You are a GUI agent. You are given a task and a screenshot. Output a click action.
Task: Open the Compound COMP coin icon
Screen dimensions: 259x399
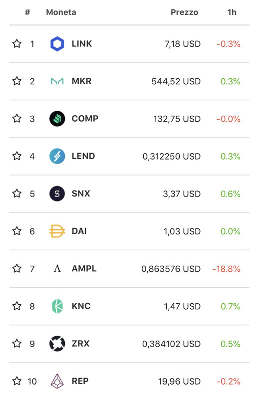(57, 119)
